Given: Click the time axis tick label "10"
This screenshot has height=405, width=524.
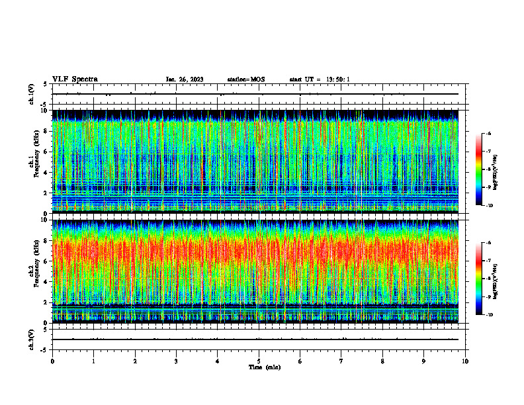Looking at the screenshot, I should [465, 361].
